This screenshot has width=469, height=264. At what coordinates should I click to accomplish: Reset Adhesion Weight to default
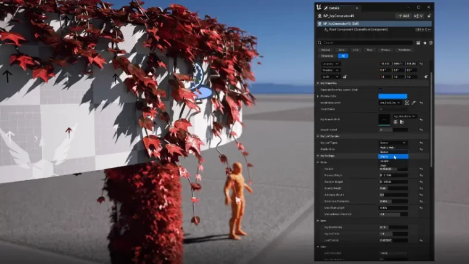point(421,195)
